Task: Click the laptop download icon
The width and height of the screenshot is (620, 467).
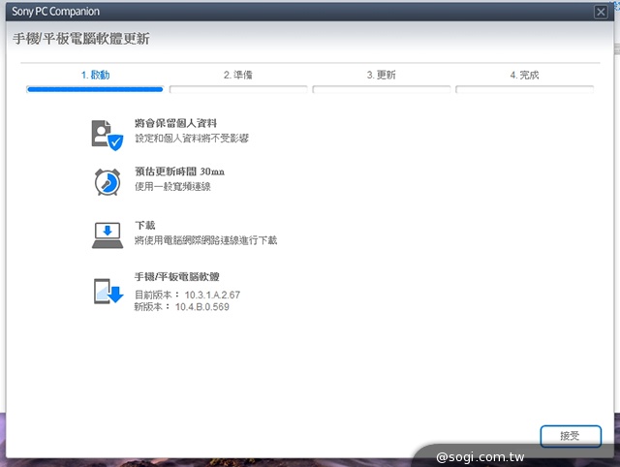Action: pos(108,234)
